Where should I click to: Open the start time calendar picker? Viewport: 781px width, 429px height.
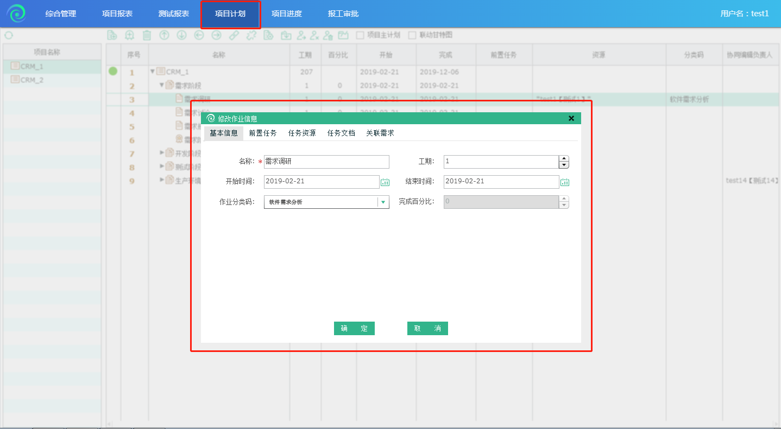point(385,182)
